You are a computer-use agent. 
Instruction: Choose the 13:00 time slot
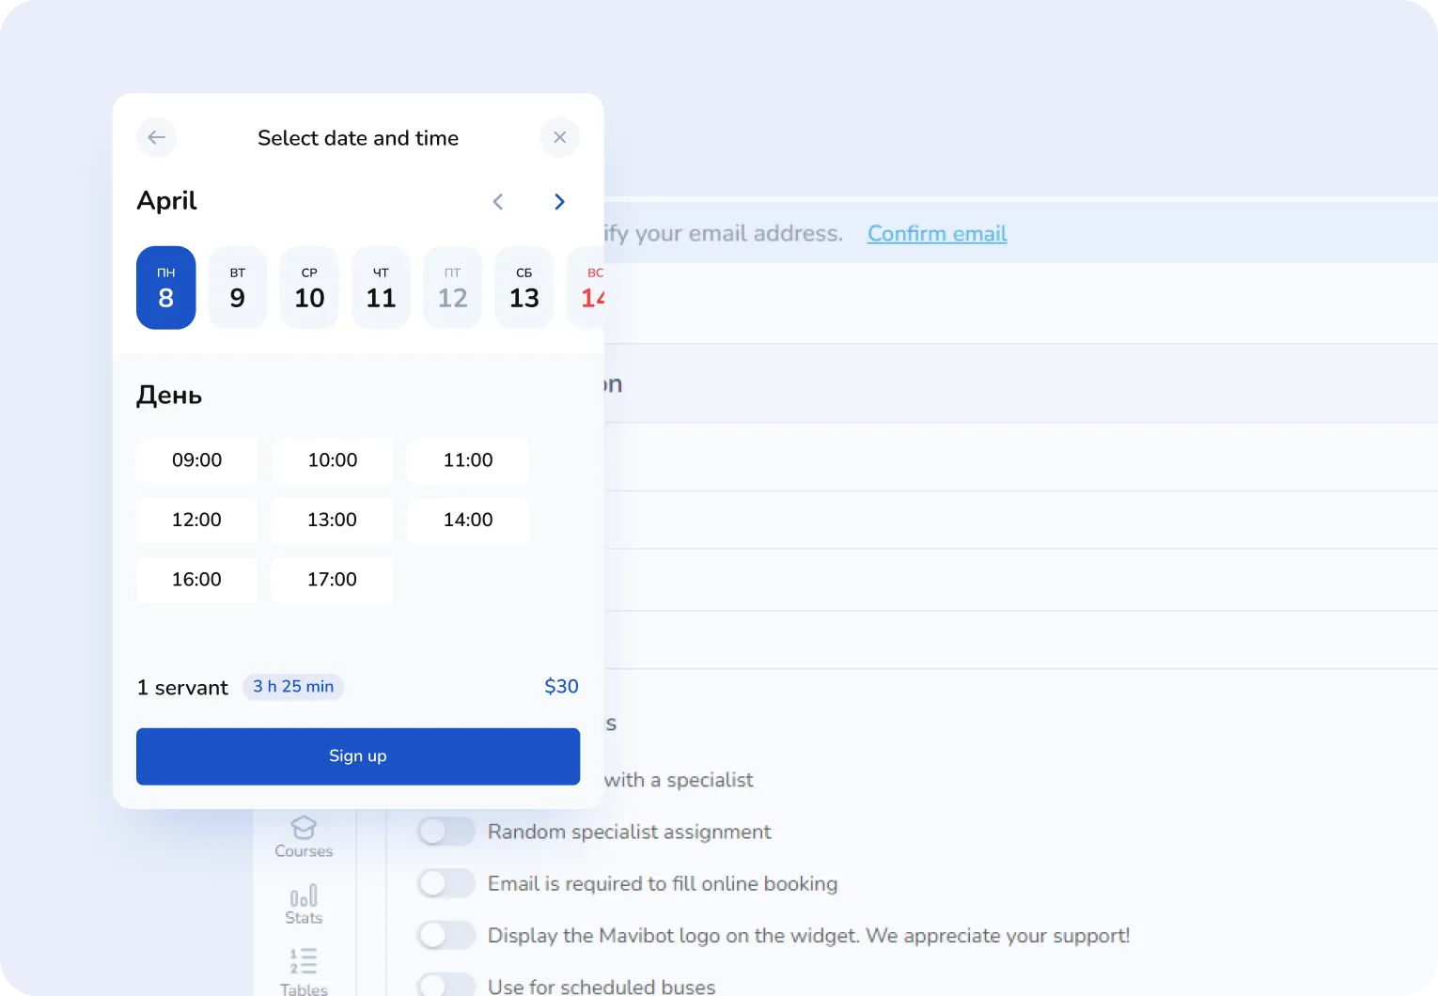tap(331, 520)
